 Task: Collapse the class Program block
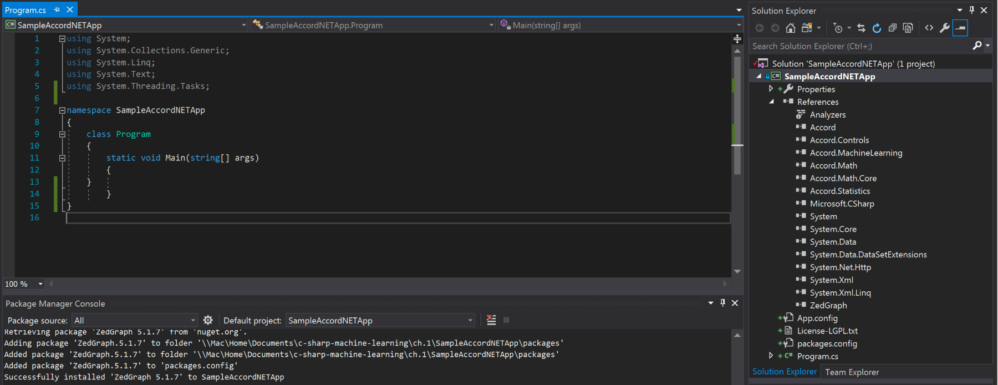(x=62, y=134)
